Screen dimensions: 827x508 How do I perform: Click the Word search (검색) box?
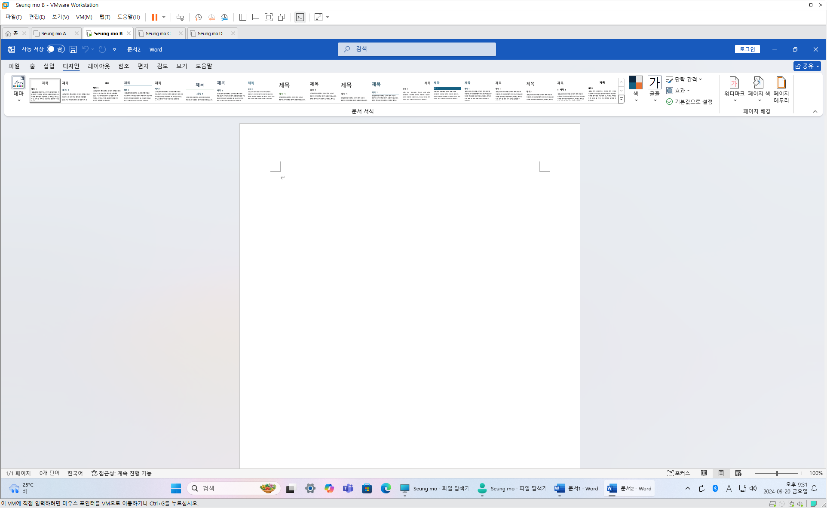pos(417,49)
